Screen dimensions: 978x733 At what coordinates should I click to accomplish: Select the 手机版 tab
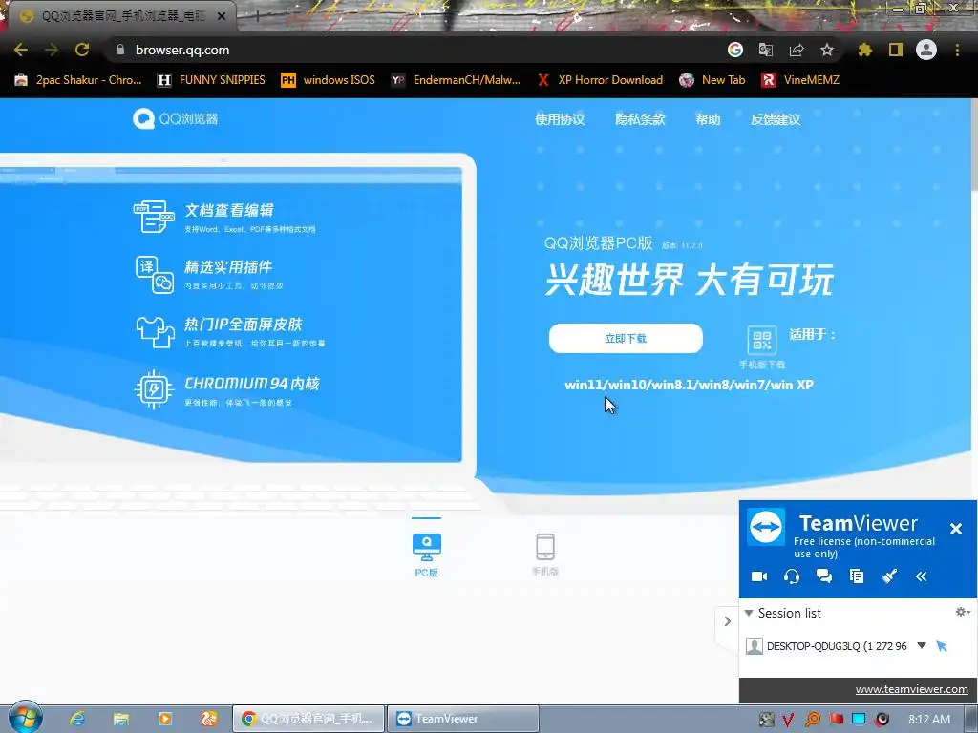coord(545,555)
